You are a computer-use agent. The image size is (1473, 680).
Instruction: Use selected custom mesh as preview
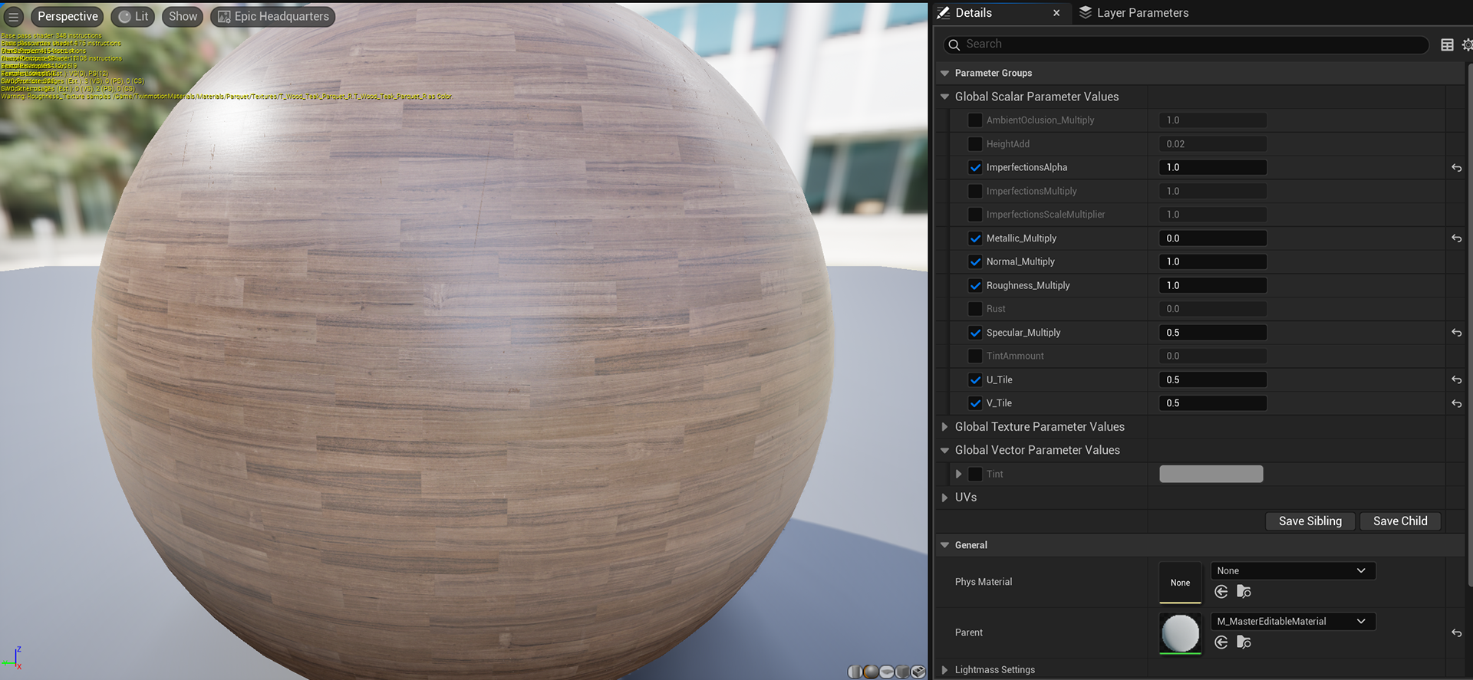(x=918, y=672)
